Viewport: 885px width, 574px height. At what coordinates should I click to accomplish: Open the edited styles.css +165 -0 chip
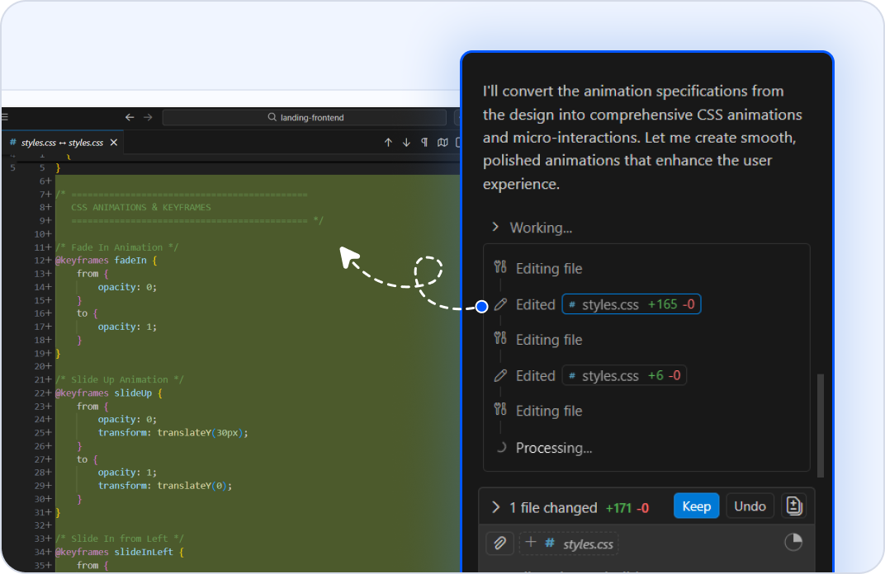(x=631, y=303)
